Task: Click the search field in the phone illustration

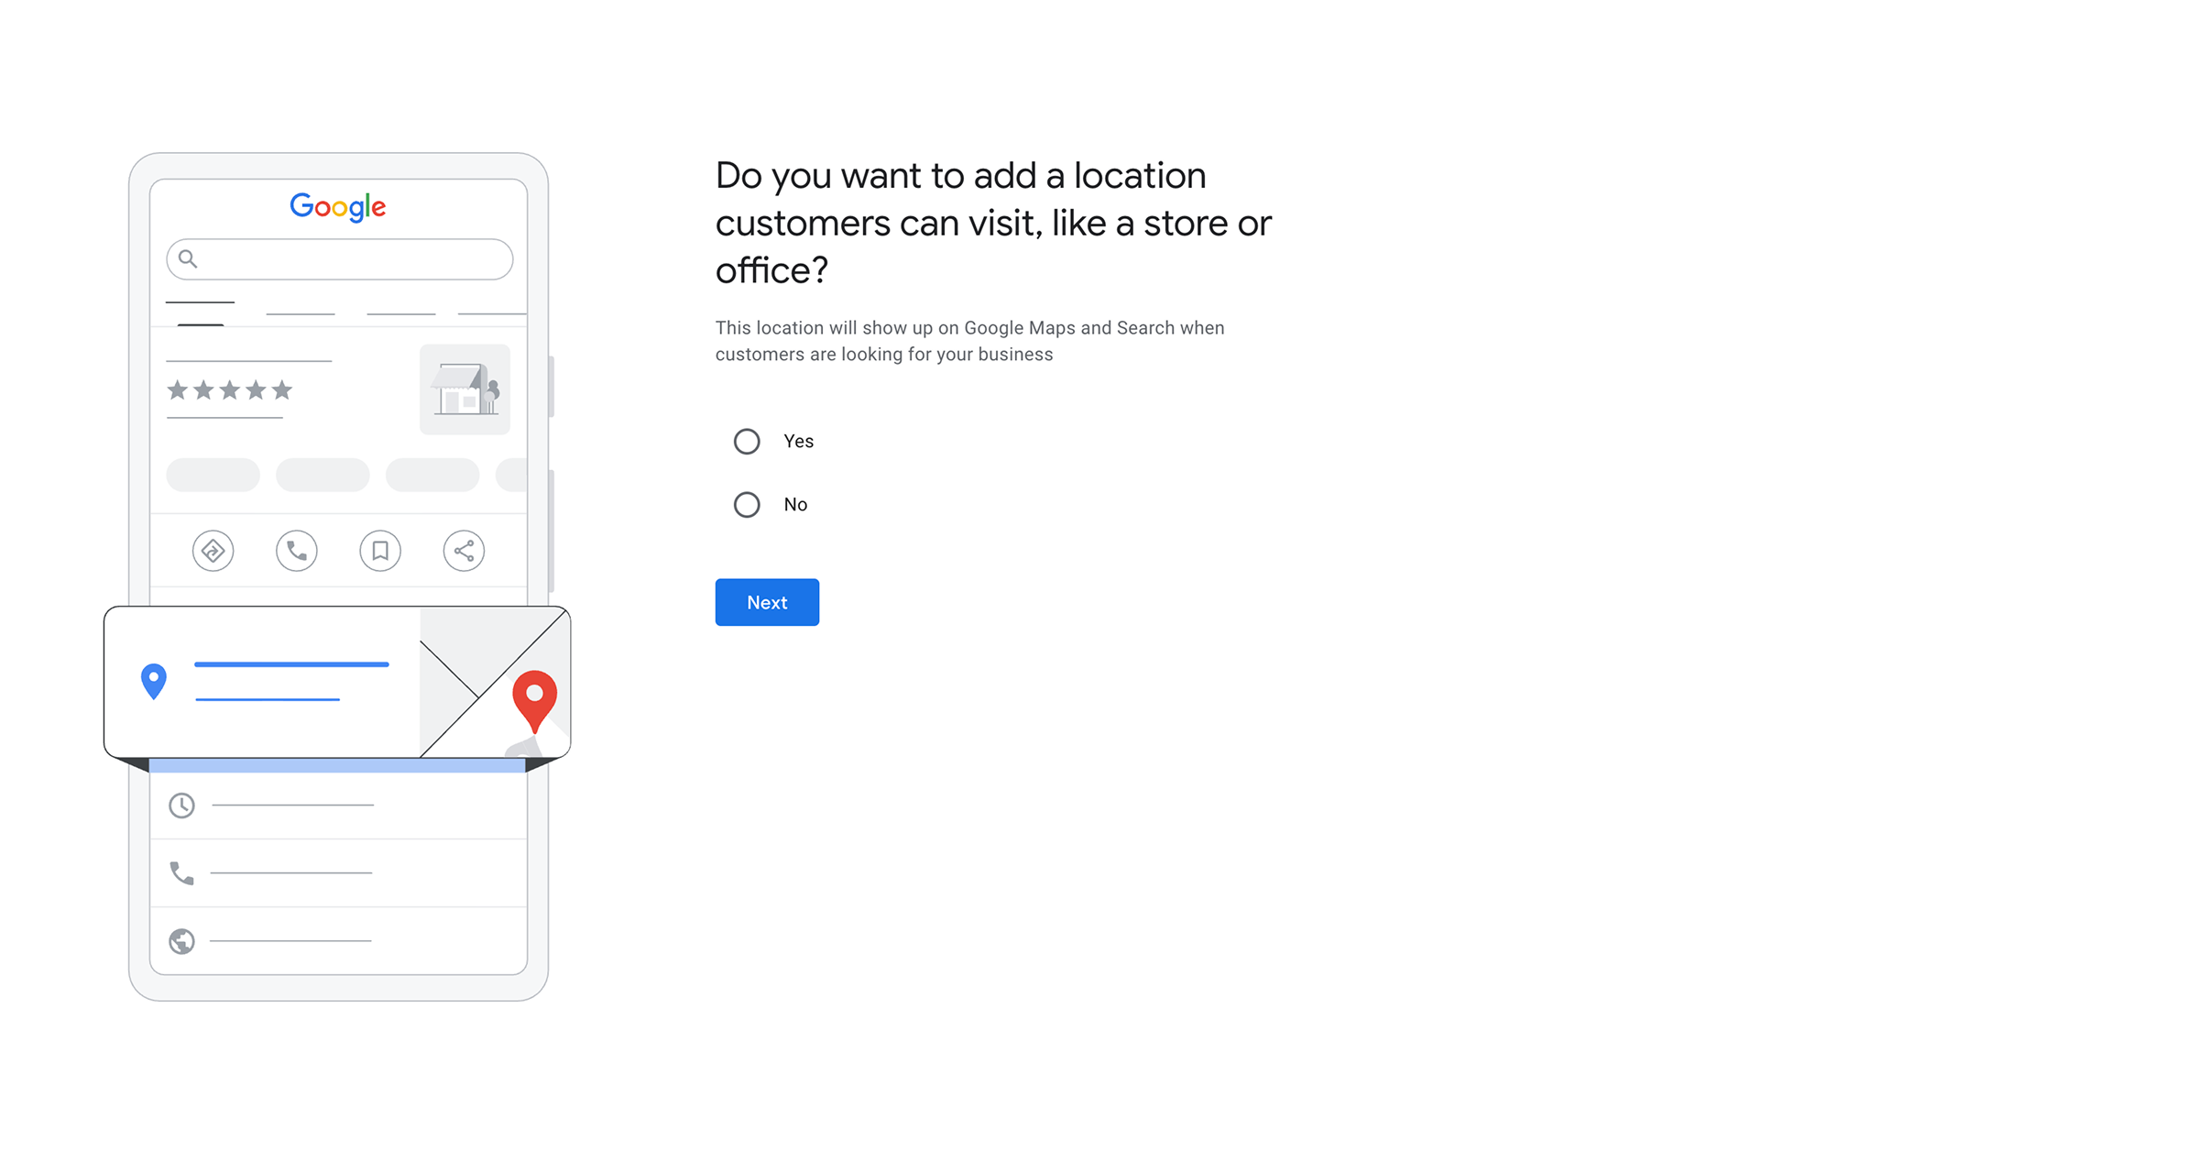Action: pyautogui.click(x=348, y=259)
